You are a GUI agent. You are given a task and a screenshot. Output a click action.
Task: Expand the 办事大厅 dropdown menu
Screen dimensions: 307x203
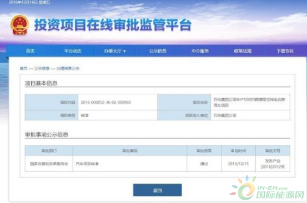(115, 51)
